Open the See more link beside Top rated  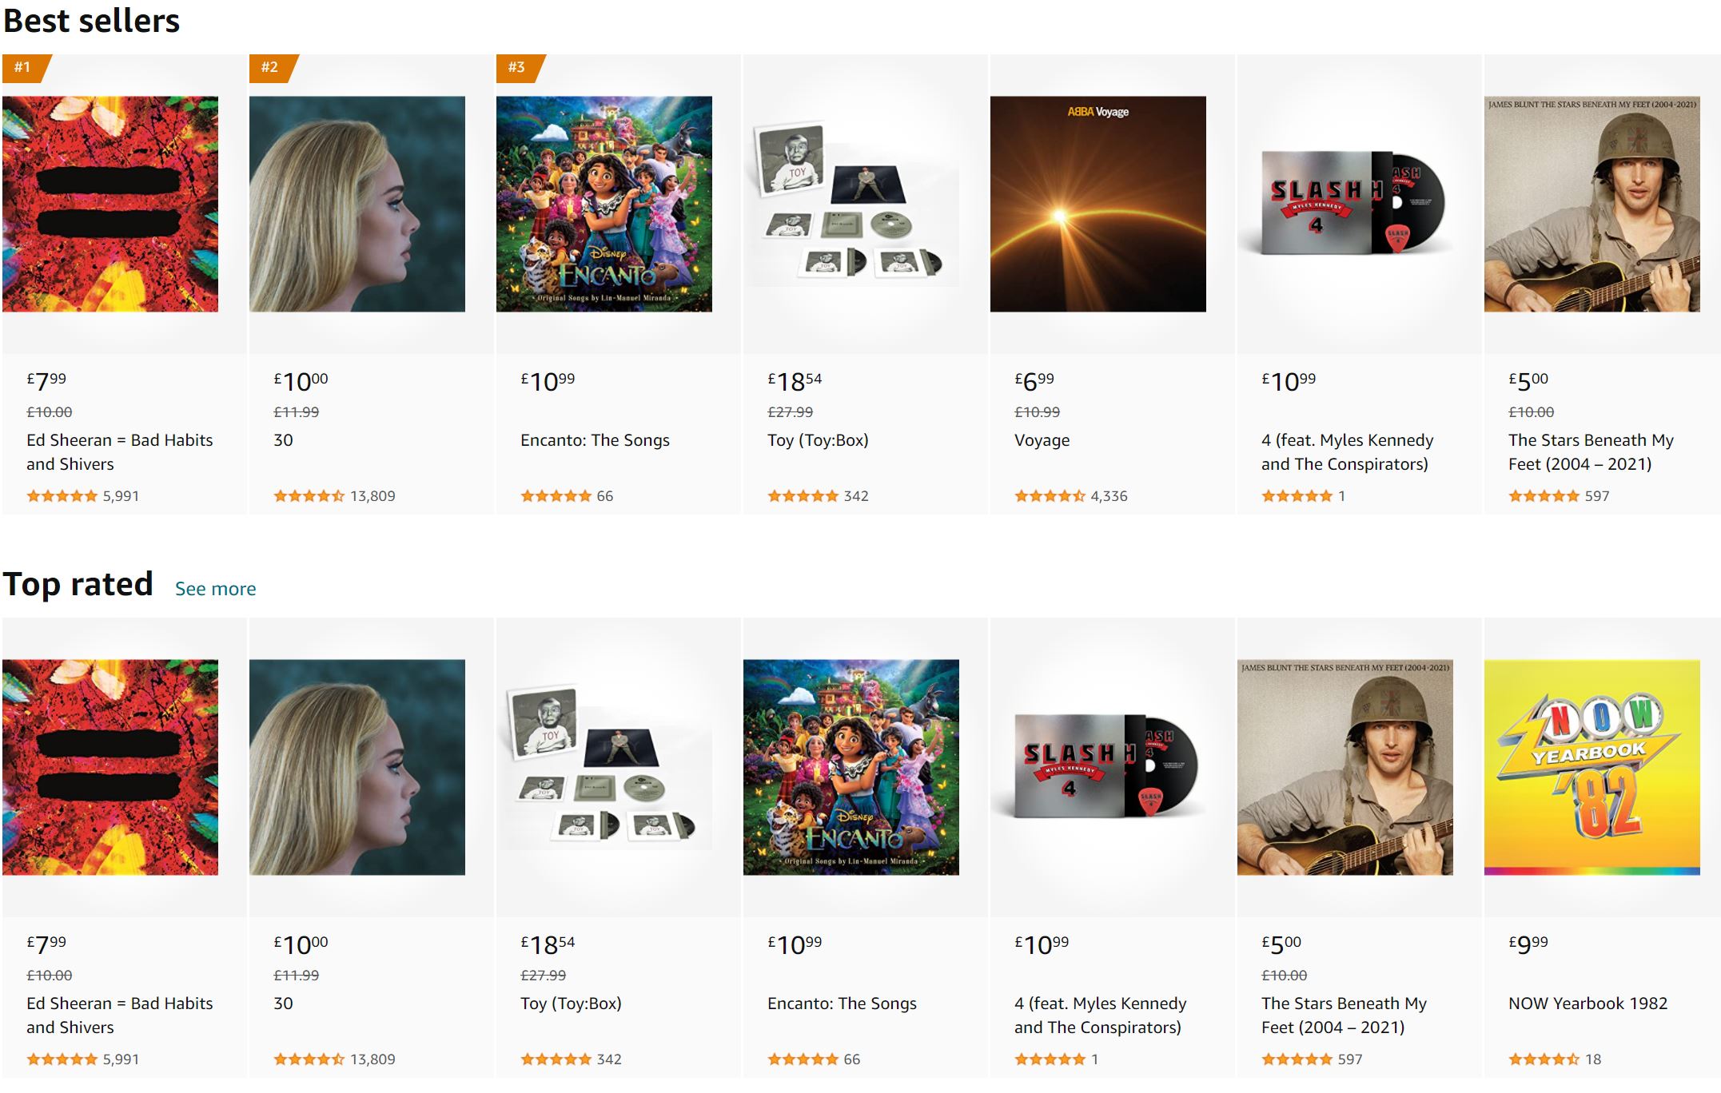215,589
